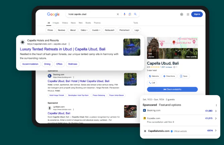Open Google Lens image search icon
Image resolution: width=224 pixels, height=145 pixels.
(x=130, y=14)
